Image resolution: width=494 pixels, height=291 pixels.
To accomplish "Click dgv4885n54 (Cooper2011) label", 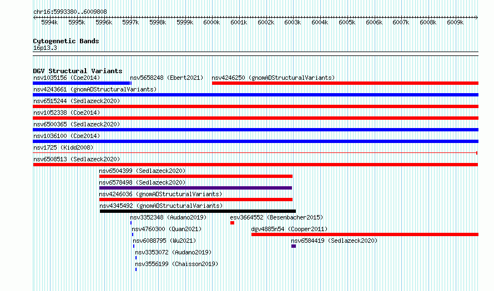I will (x=289, y=229).
